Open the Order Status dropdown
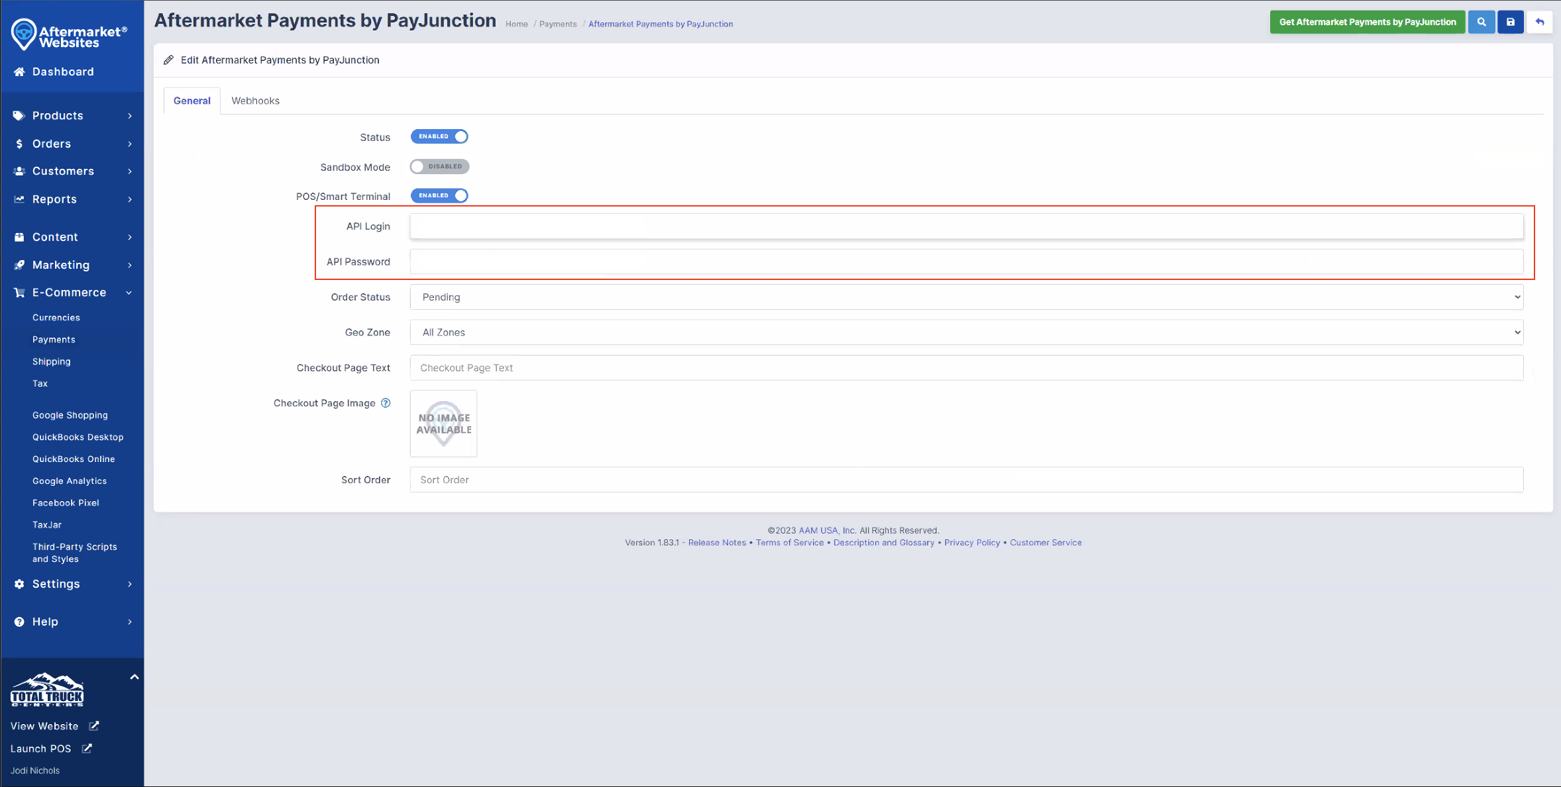1561x787 pixels. pyautogui.click(x=967, y=297)
